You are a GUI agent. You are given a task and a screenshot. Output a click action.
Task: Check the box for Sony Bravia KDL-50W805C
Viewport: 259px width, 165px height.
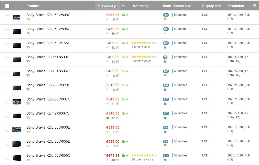coord(8,31)
